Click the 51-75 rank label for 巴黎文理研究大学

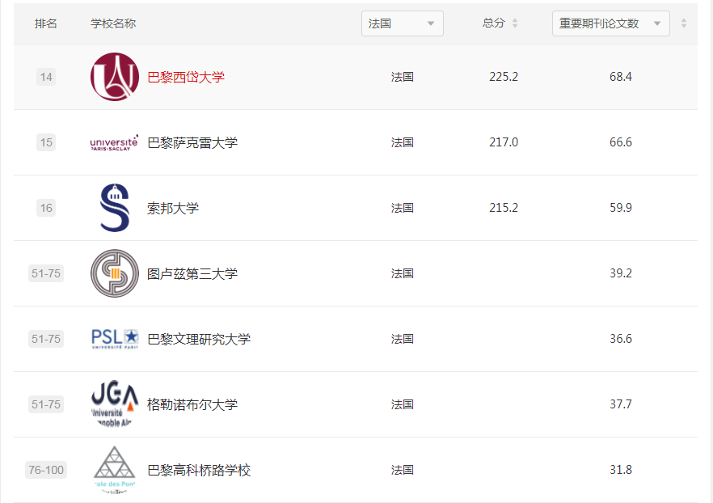[46, 339]
